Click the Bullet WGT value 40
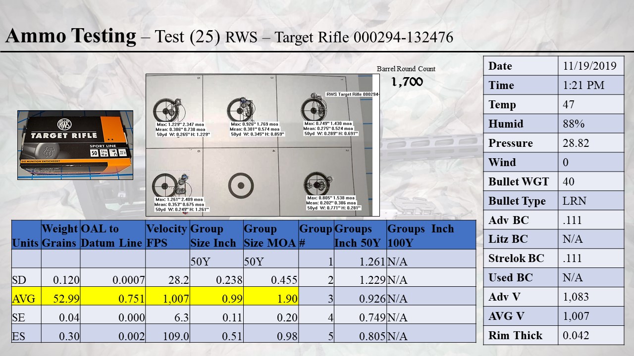The image size is (634, 356). (569, 181)
